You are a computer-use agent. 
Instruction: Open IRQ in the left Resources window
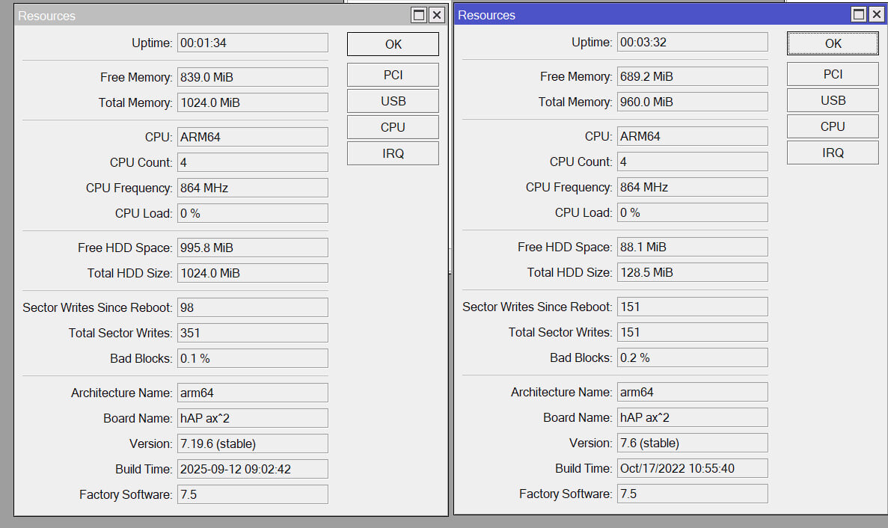point(393,153)
